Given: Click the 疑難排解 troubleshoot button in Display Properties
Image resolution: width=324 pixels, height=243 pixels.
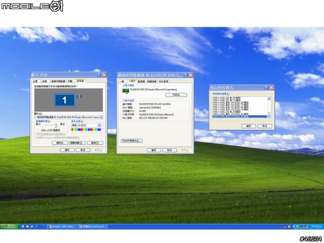Looking at the screenshot, I should 77,143.
